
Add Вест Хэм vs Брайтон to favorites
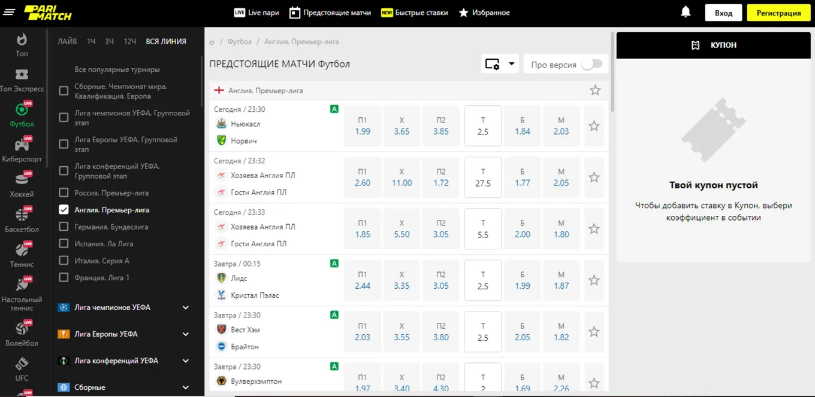[594, 331]
